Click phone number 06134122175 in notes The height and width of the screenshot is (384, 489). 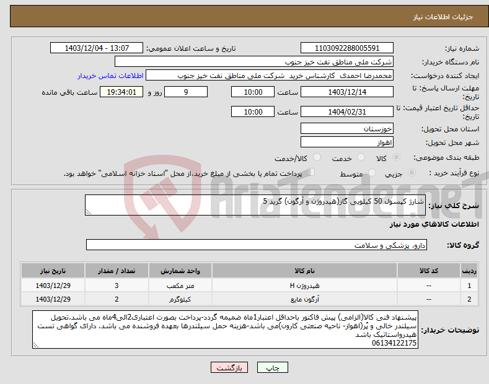pyautogui.click(x=394, y=343)
